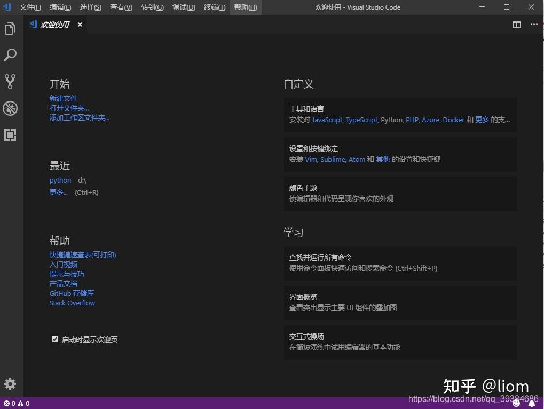Open the 查看(V) menu
The image size is (544, 409).
click(121, 7)
